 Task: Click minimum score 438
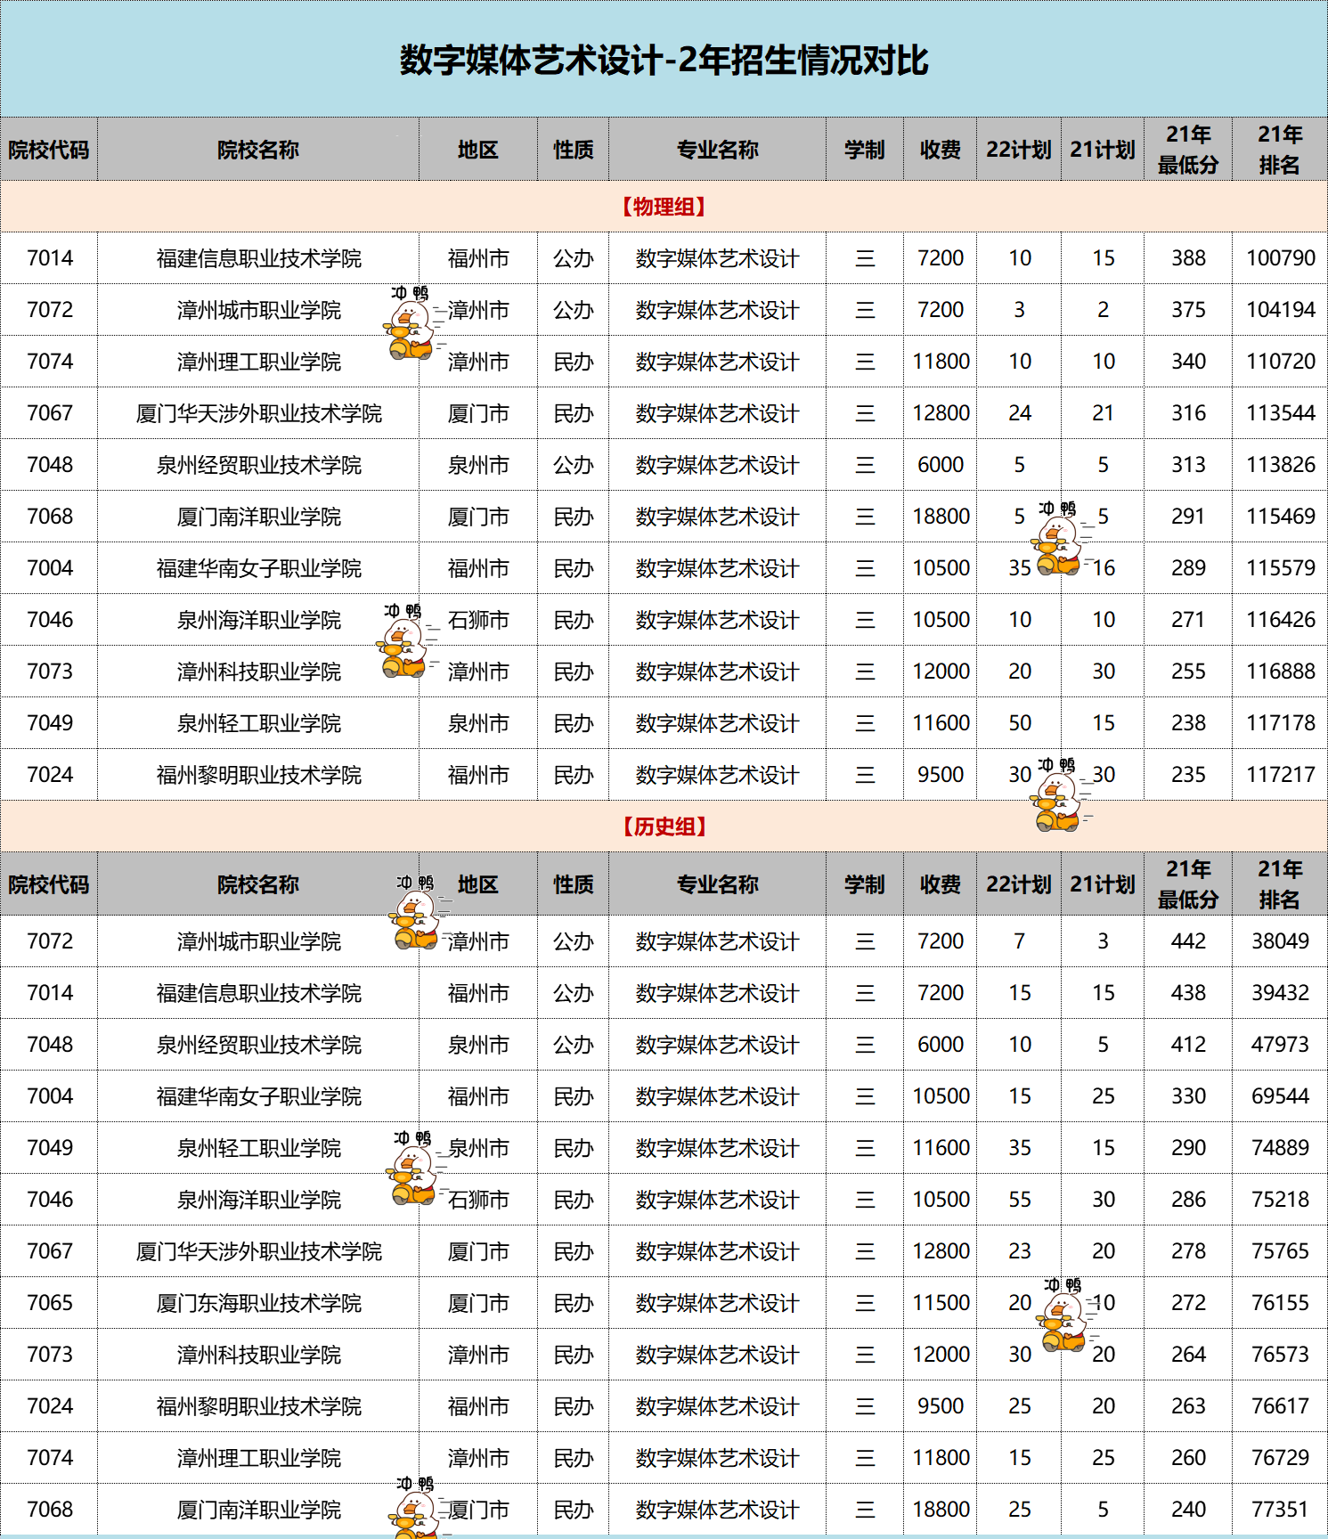(1188, 993)
